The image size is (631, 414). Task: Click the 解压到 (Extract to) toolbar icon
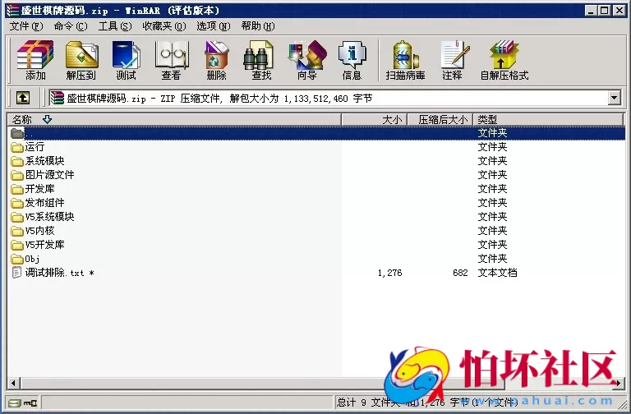point(81,60)
